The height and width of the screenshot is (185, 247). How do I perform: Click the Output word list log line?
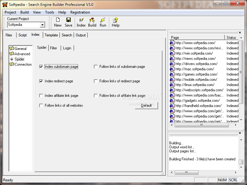click(182, 147)
